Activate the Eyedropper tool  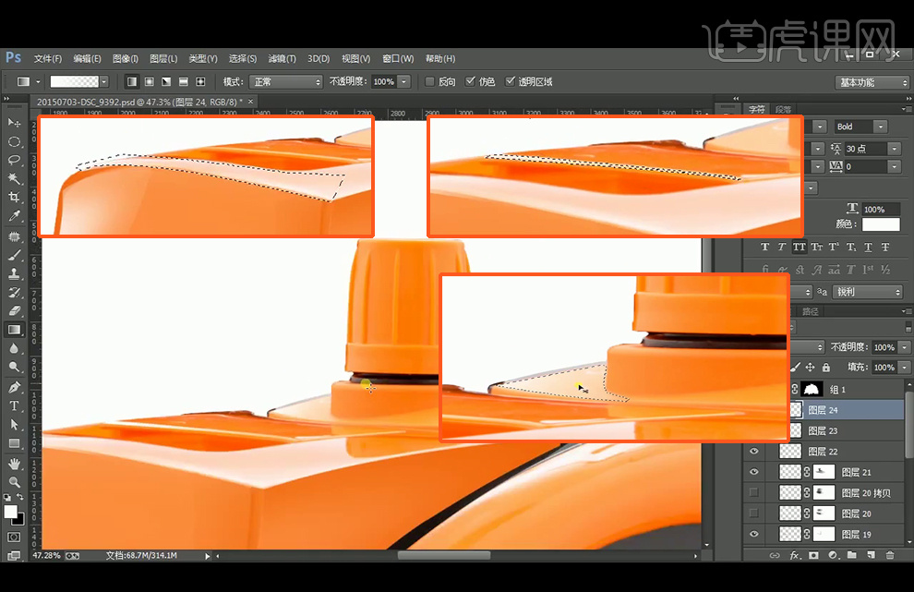tap(14, 216)
